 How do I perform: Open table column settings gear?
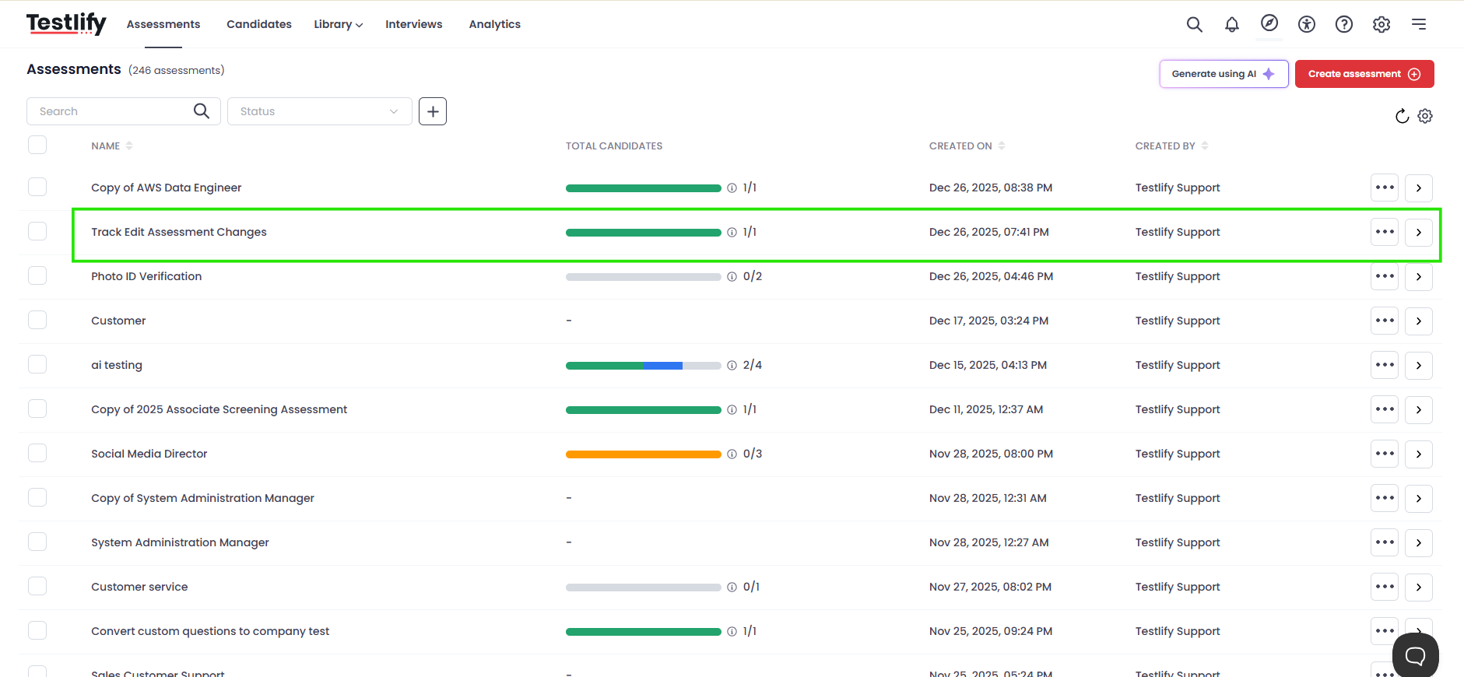pos(1424,116)
